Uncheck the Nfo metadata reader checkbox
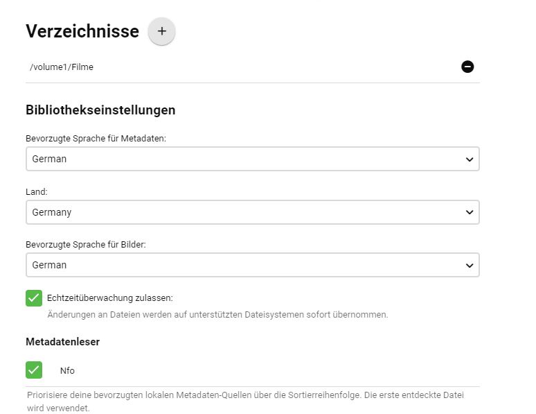The width and height of the screenshot is (536, 414). pos(34,370)
